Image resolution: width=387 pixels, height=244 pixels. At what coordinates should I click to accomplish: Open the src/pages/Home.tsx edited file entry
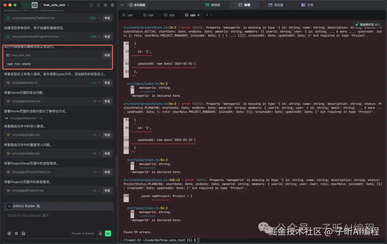(27, 101)
